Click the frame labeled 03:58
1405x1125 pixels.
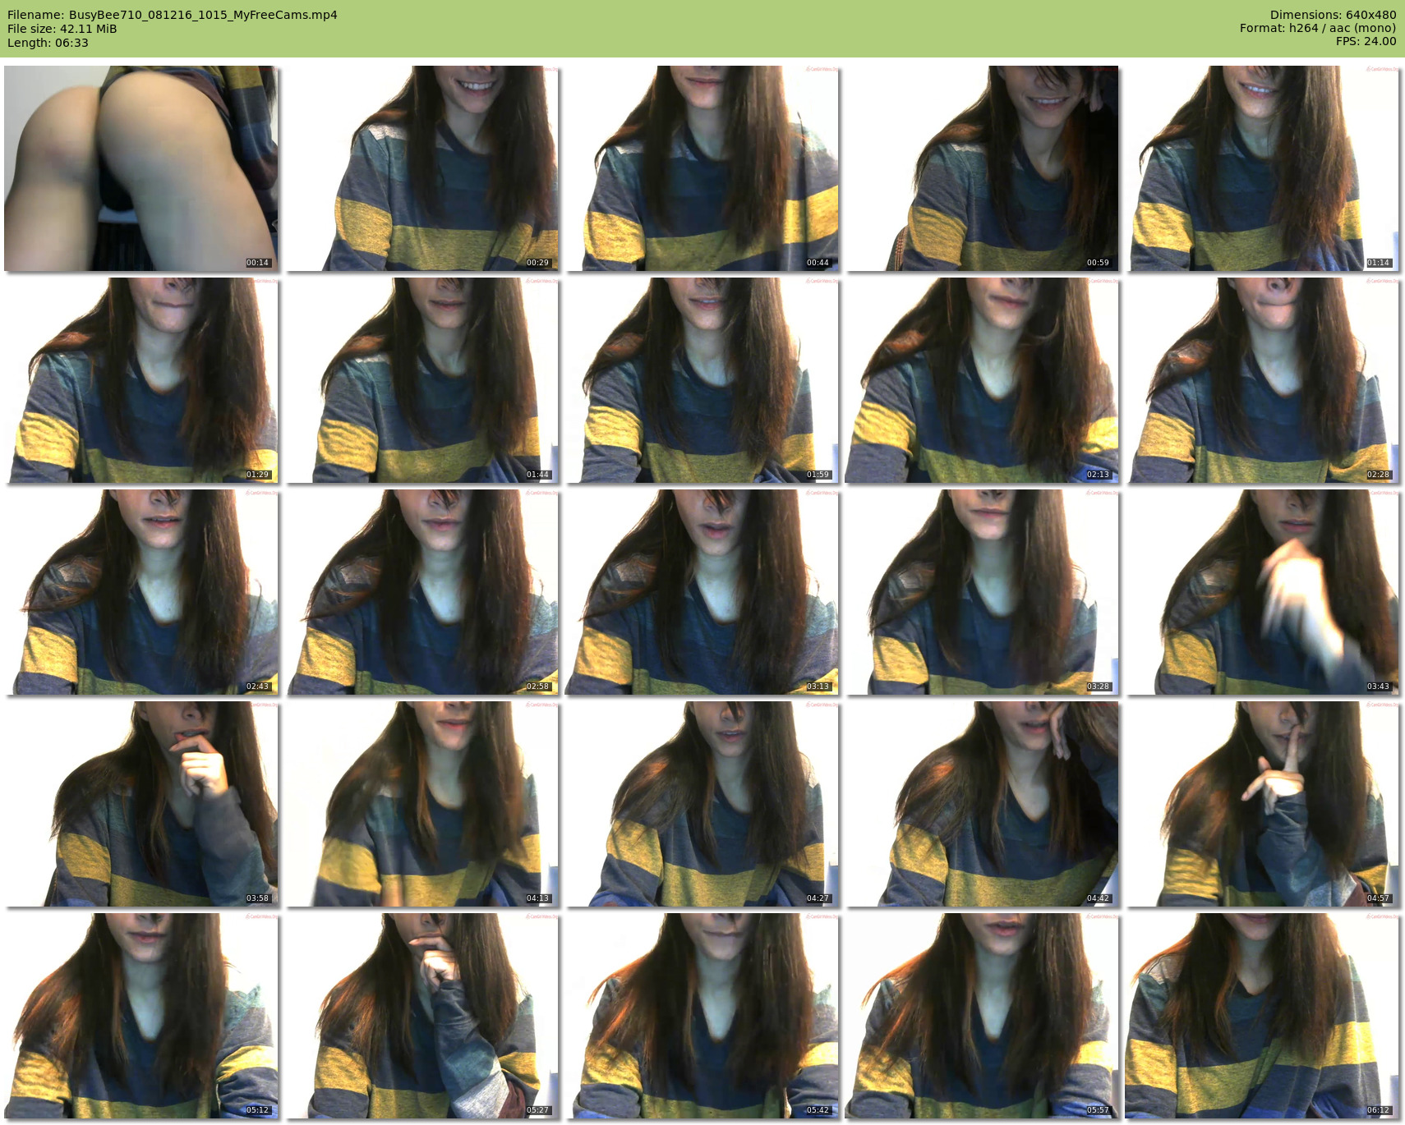(x=140, y=804)
